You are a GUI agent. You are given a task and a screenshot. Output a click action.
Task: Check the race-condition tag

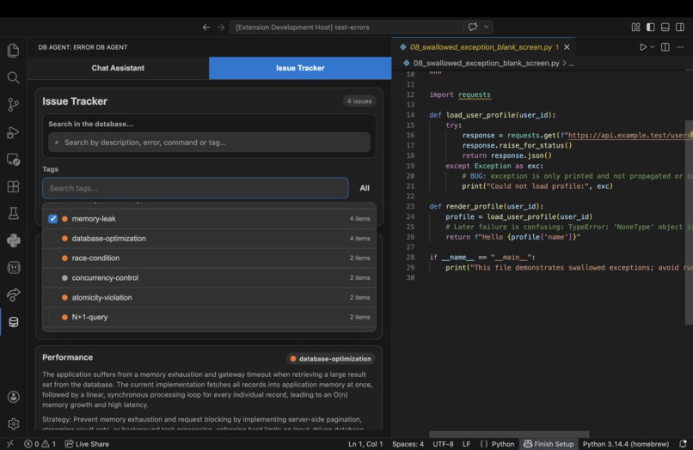(x=53, y=258)
